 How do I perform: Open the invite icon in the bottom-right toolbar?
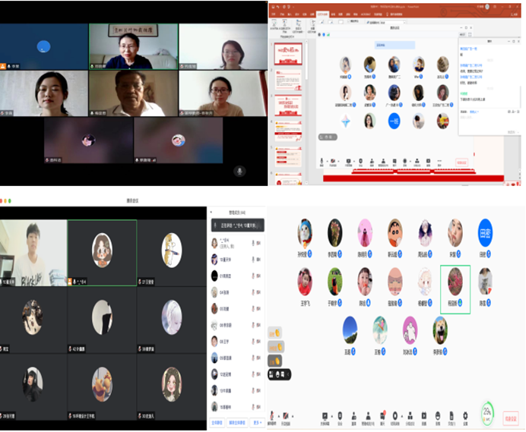(353, 416)
